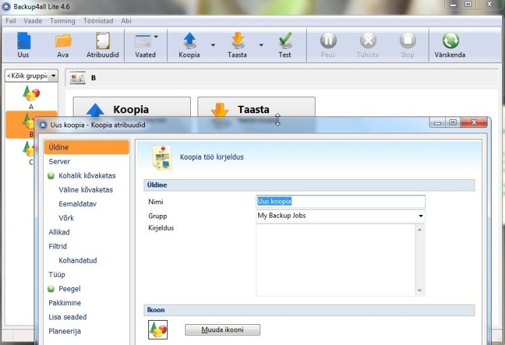Select Kohalik kõvaketas destination
505x345 pixels.
pyautogui.click(x=86, y=176)
